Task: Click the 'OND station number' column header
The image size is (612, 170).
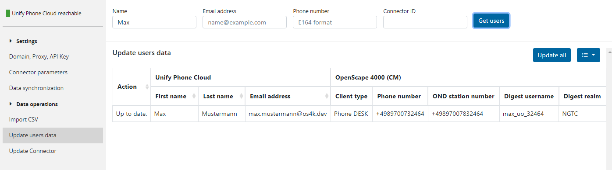Action: click(x=464, y=96)
